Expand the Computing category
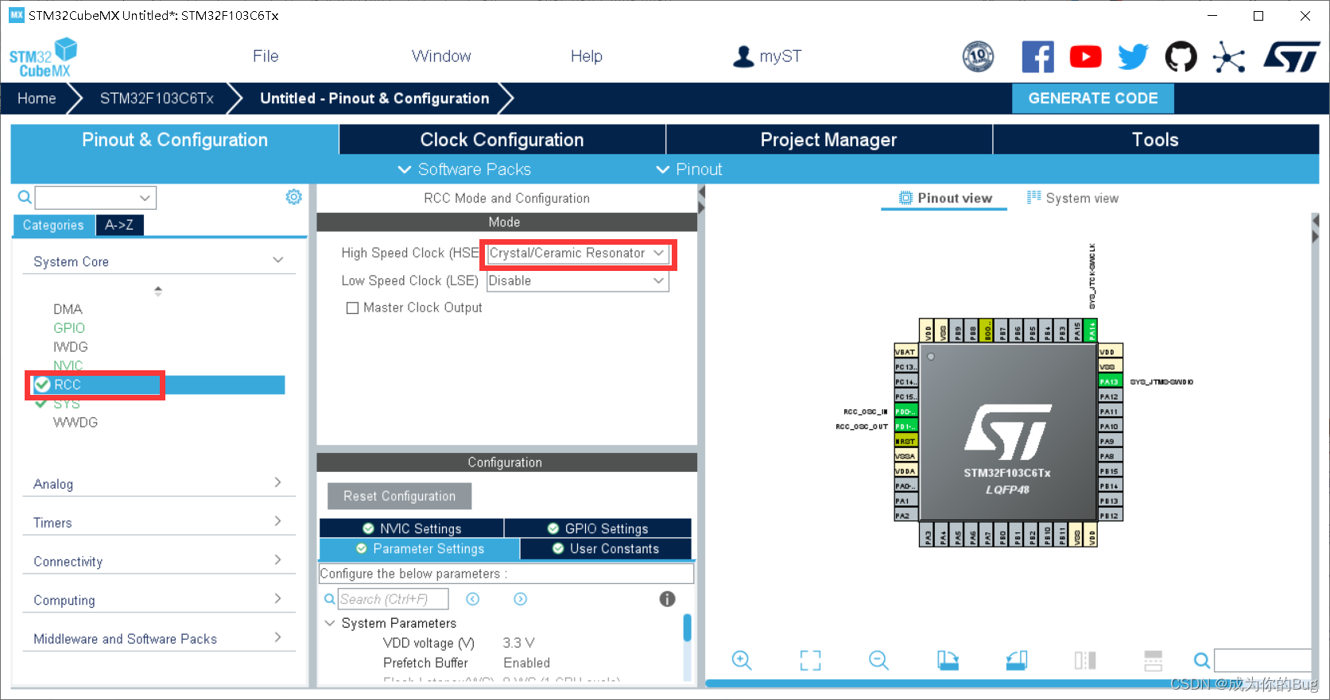The height and width of the screenshot is (700, 1330). coord(277,598)
